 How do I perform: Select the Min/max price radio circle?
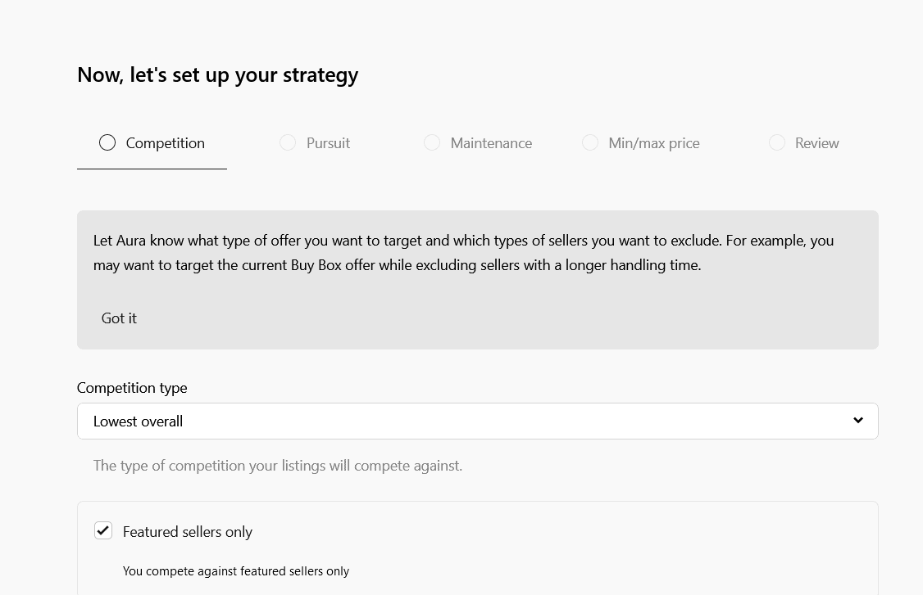[590, 142]
